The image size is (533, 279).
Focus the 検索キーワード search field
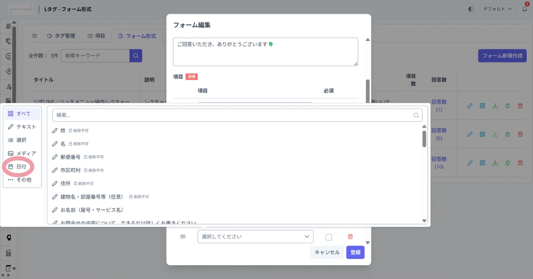coord(95,56)
